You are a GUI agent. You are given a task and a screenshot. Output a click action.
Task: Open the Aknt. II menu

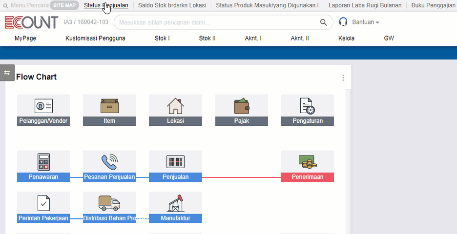300,38
